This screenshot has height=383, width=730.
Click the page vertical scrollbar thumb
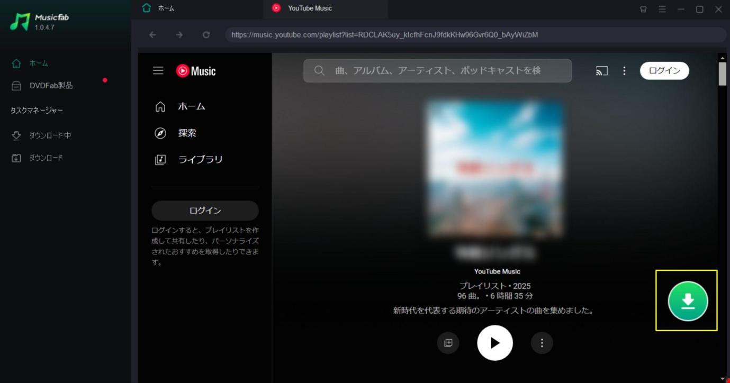click(723, 73)
